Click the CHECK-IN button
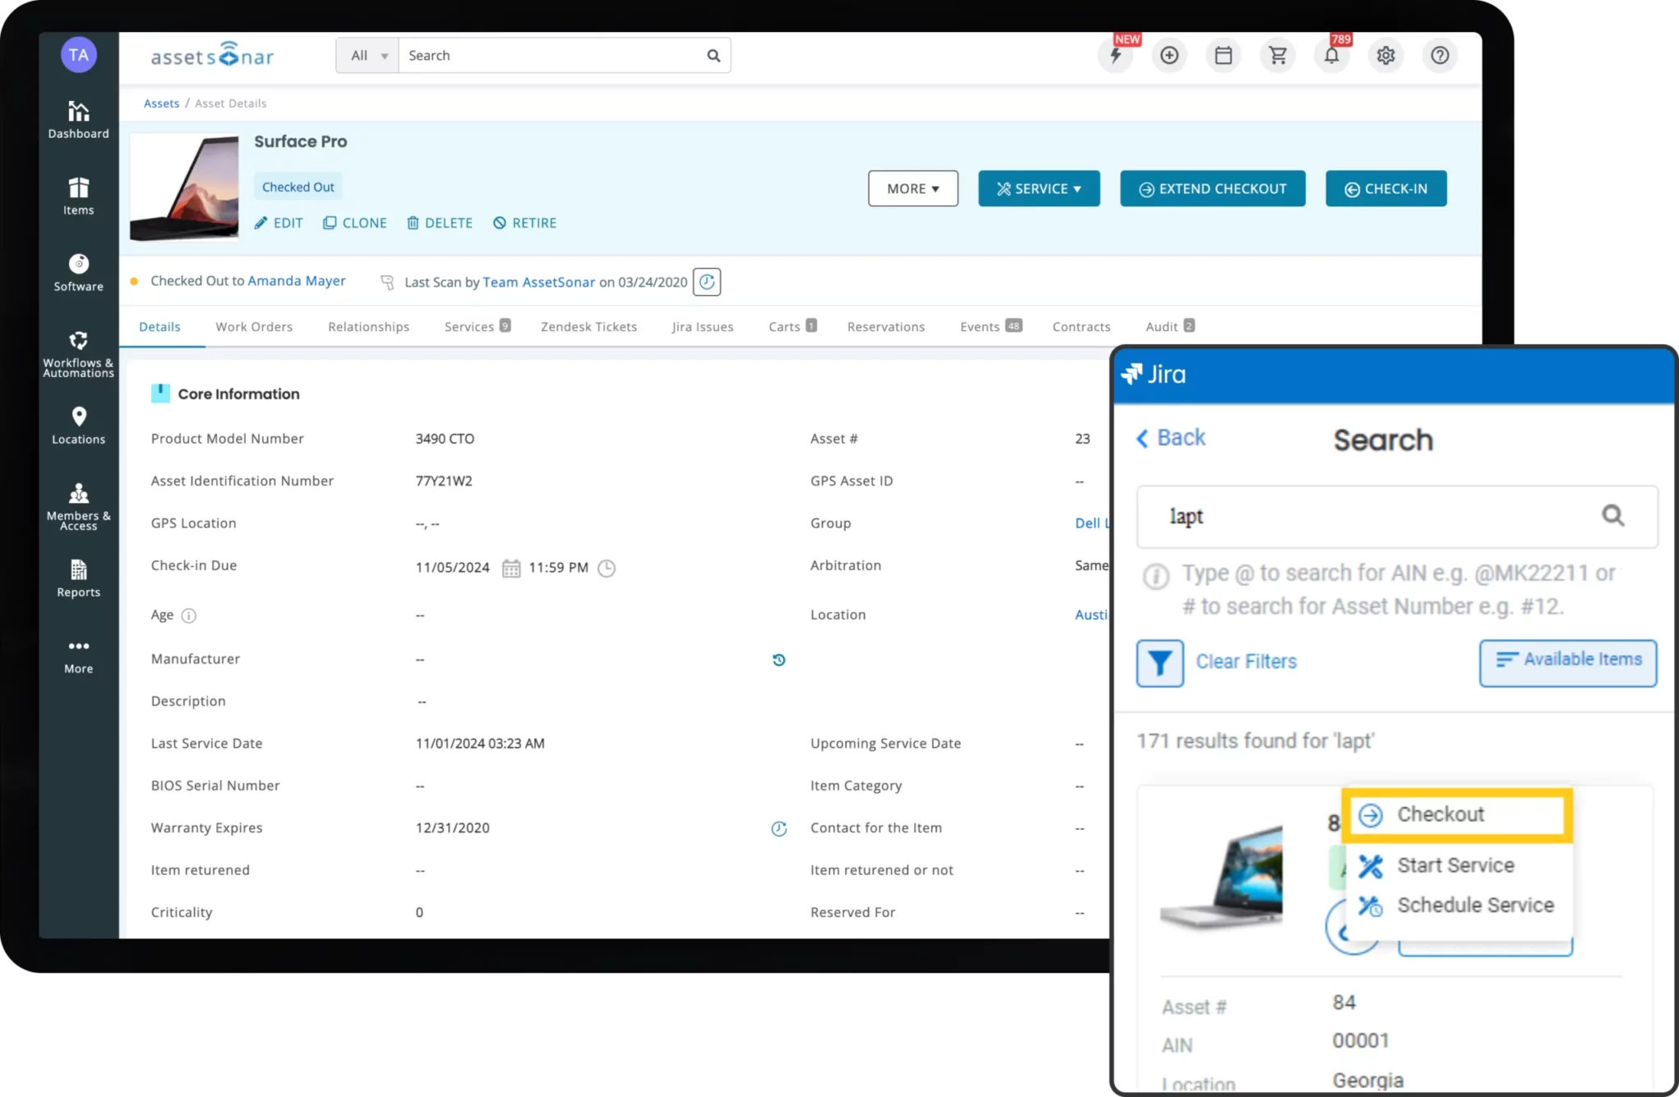1679x1097 pixels. (1386, 188)
